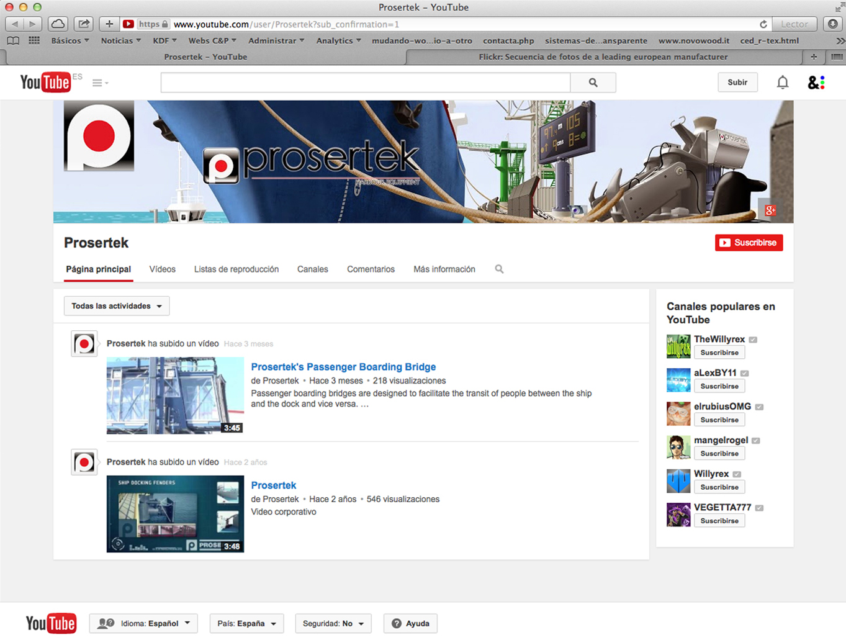Click Prosertek avatar beside first upload
This screenshot has height=640, width=846.
point(84,343)
